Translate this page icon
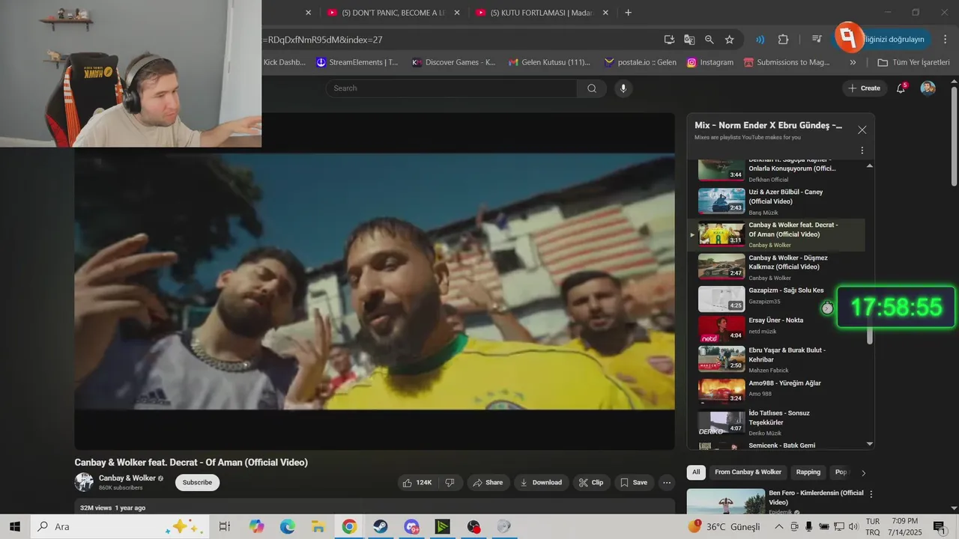This screenshot has width=959, height=539. 689,40
